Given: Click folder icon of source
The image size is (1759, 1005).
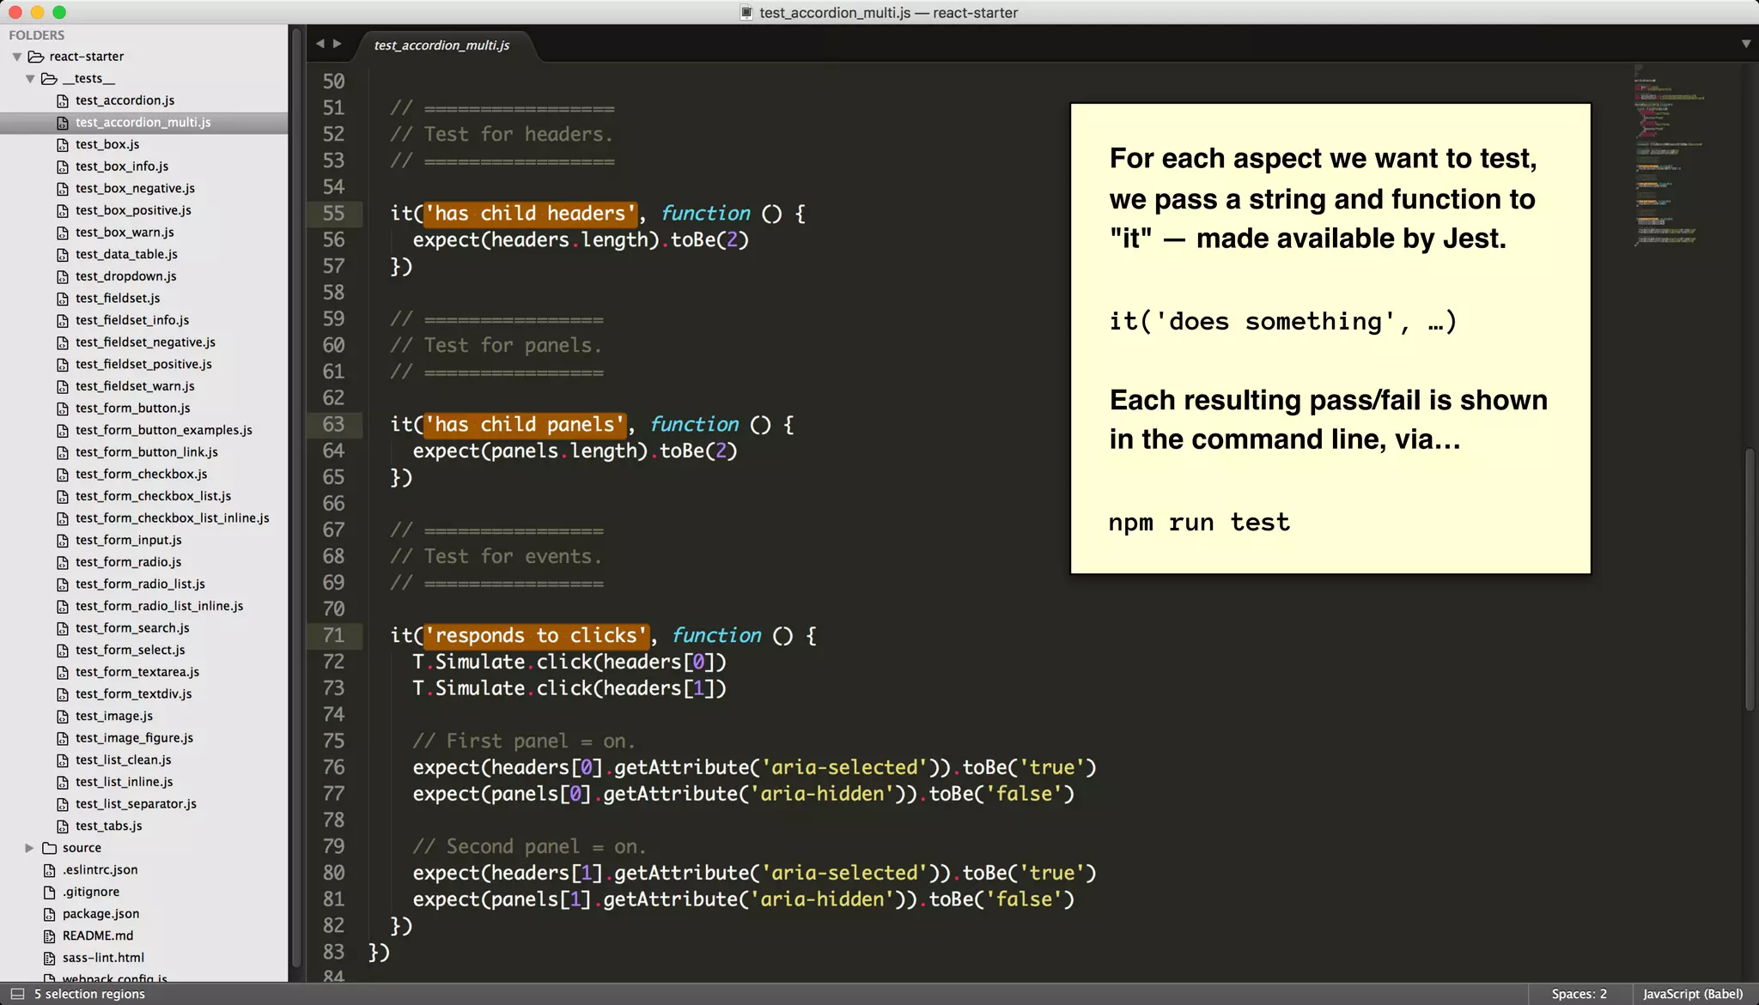Looking at the screenshot, I should pyautogui.click(x=49, y=848).
